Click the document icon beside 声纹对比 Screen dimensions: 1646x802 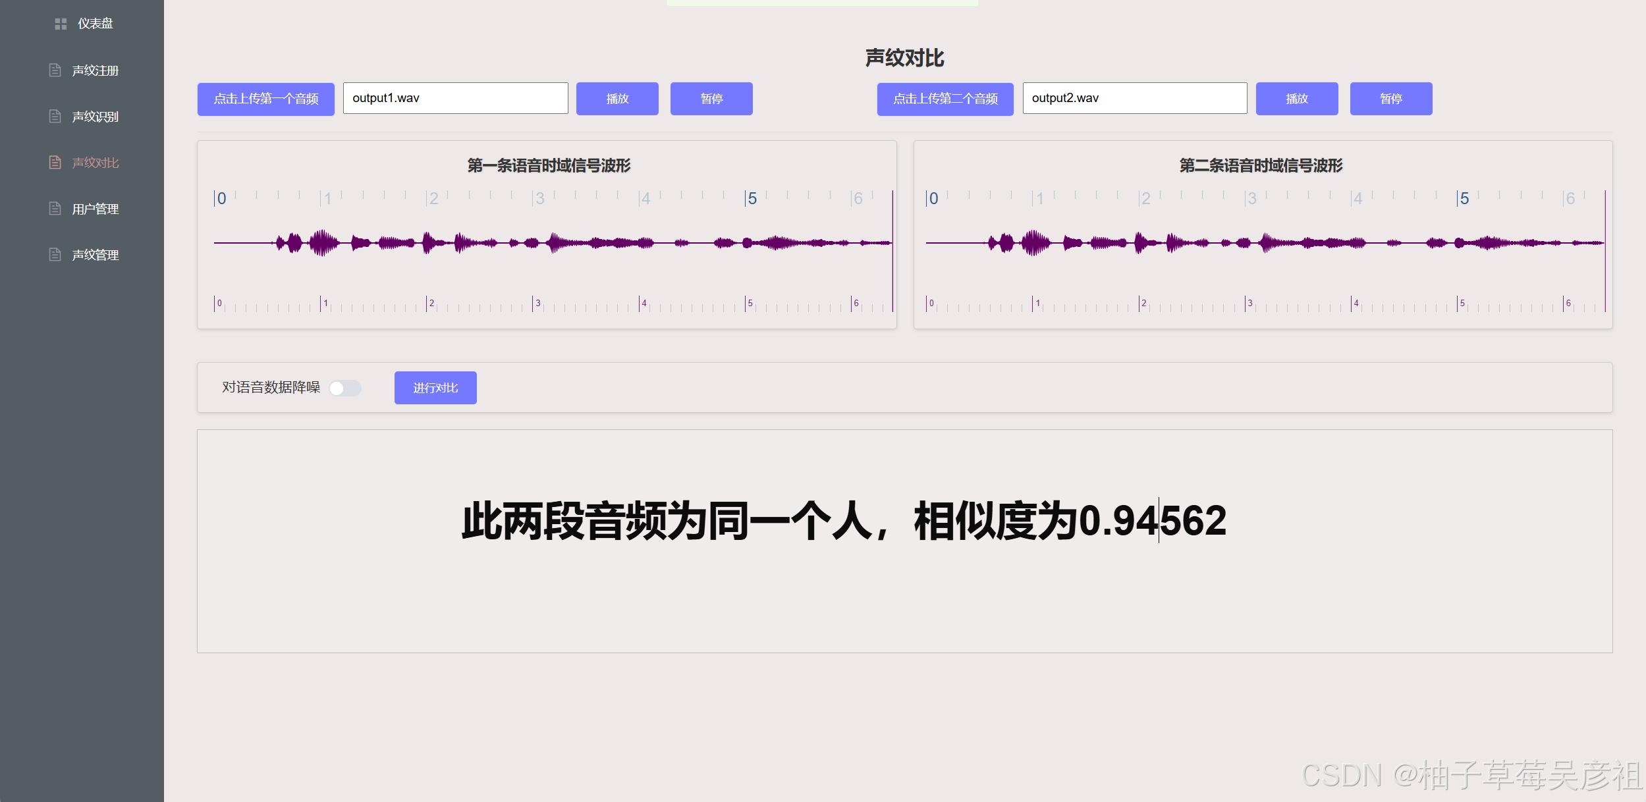[x=55, y=163]
